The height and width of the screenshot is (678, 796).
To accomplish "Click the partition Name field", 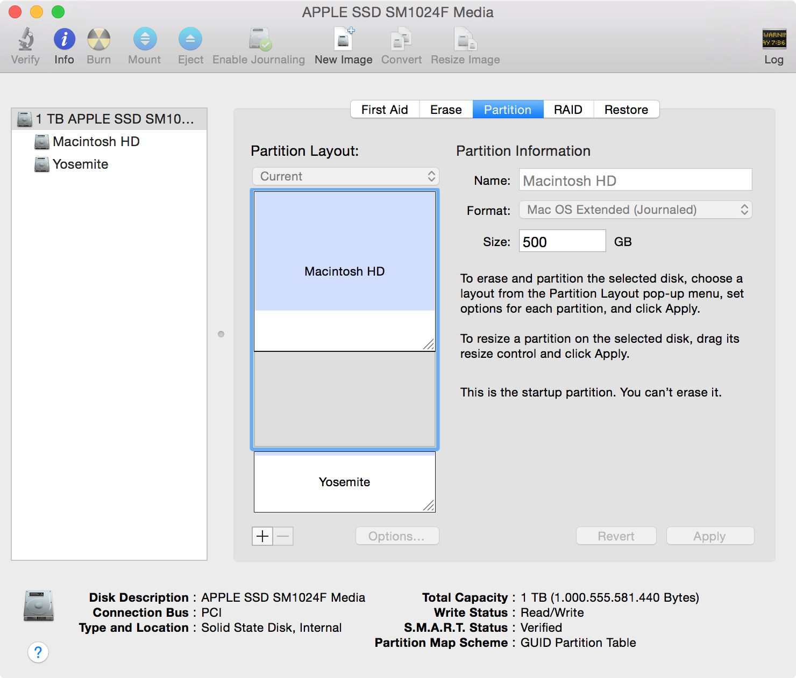I will tap(635, 180).
